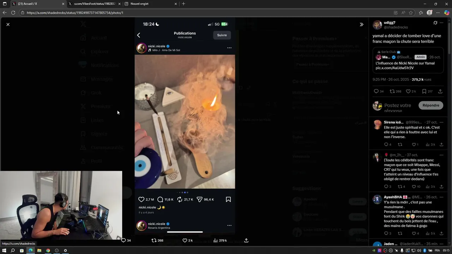Open more options on @m_2h__ reply
This screenshot has height=254, width=452.
pyautogui.click(x=441, y=155)
